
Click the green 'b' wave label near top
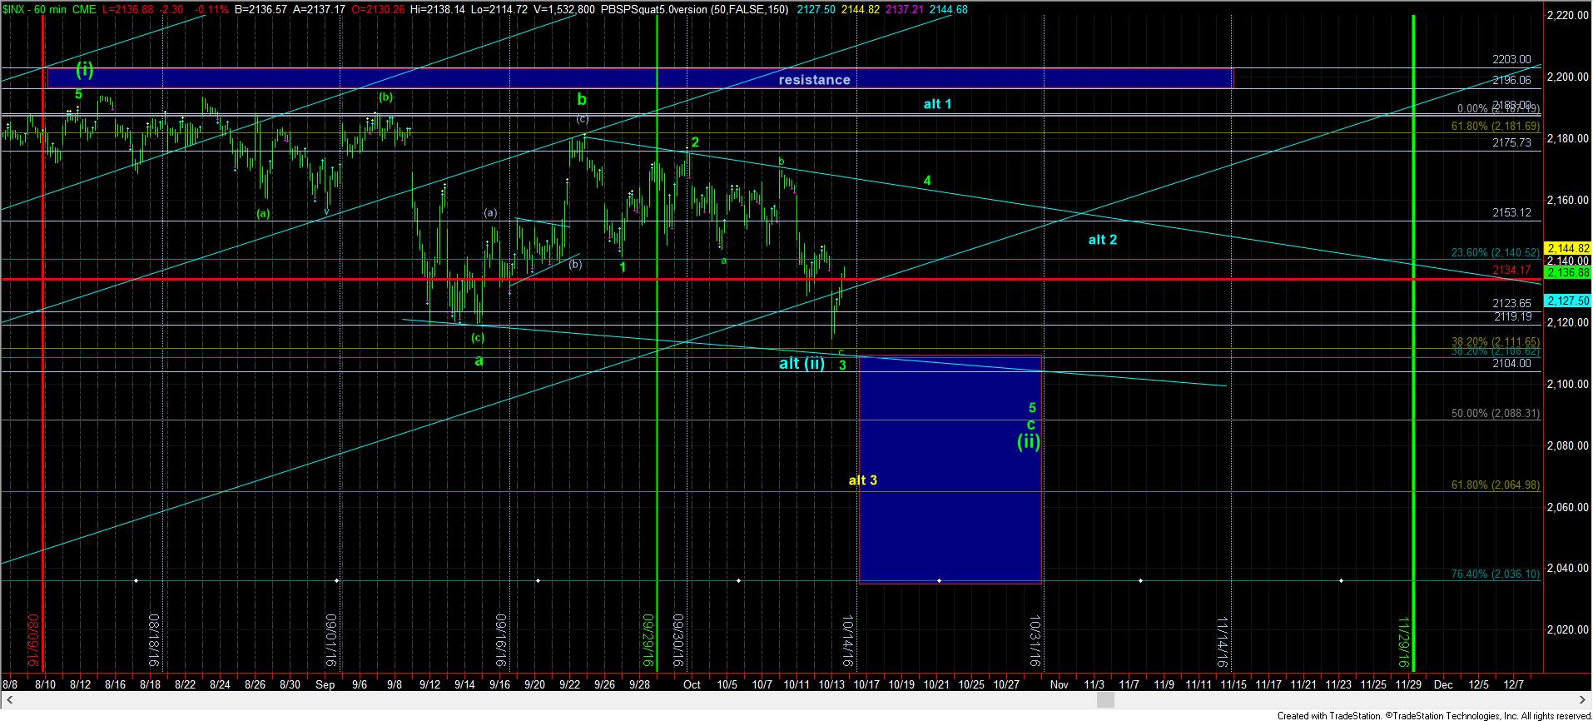pyautogui.click(x=582, y=100)
